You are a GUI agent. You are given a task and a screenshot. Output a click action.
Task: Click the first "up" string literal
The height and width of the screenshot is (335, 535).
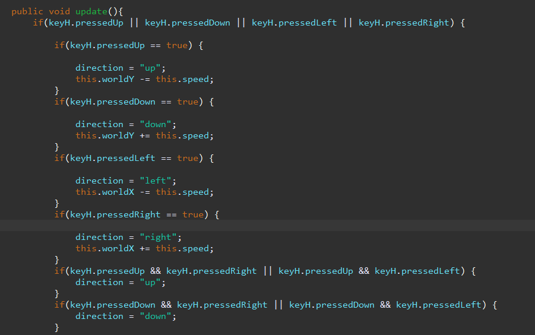150,68
